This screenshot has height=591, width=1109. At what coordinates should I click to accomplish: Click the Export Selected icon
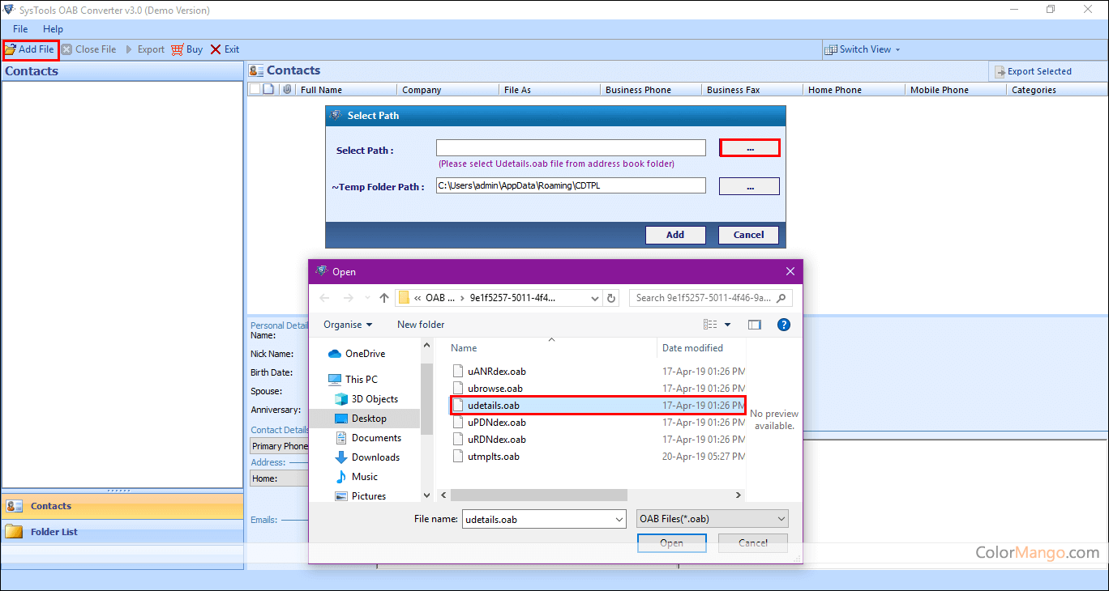(x=1000, y=72)
